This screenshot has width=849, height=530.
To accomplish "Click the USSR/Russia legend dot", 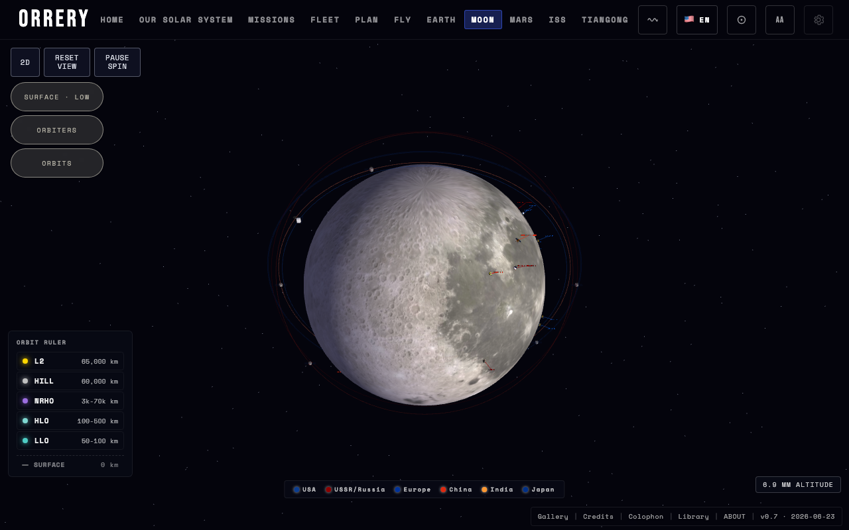I will click(x=328, y=490).
